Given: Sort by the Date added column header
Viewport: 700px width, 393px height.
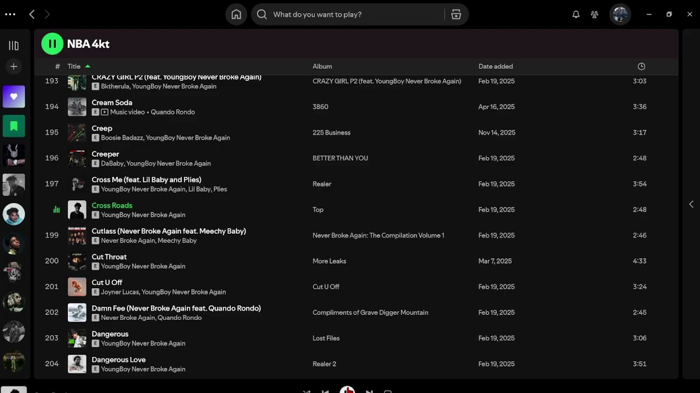Looking at the screenshot, I should (495, 66).
